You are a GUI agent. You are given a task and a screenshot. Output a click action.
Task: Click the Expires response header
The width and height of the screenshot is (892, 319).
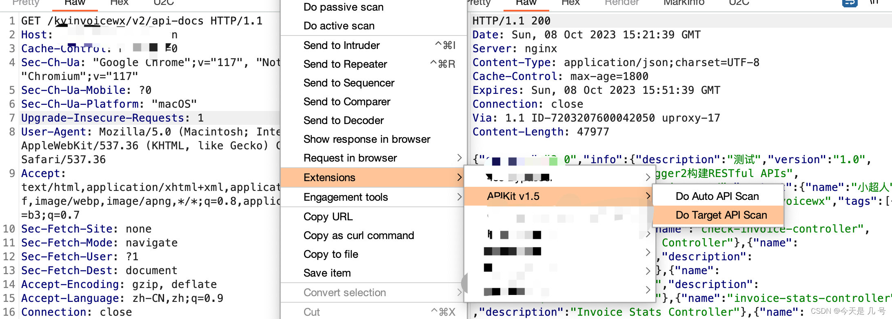pyautogui.click(x=596, y=90)
